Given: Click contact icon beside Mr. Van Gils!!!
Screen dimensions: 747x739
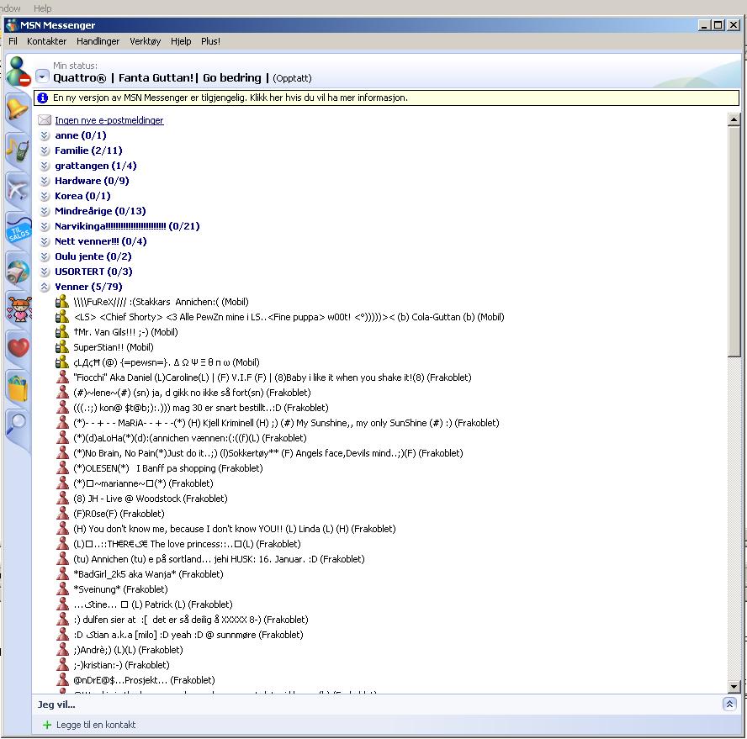Looking at the screenshot, I should click(x=62, y=331).
